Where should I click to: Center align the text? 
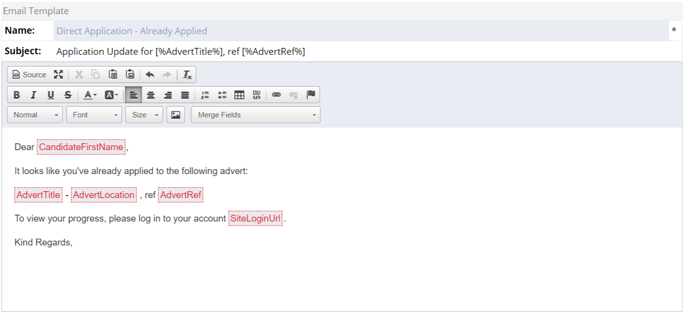[151, 95]
